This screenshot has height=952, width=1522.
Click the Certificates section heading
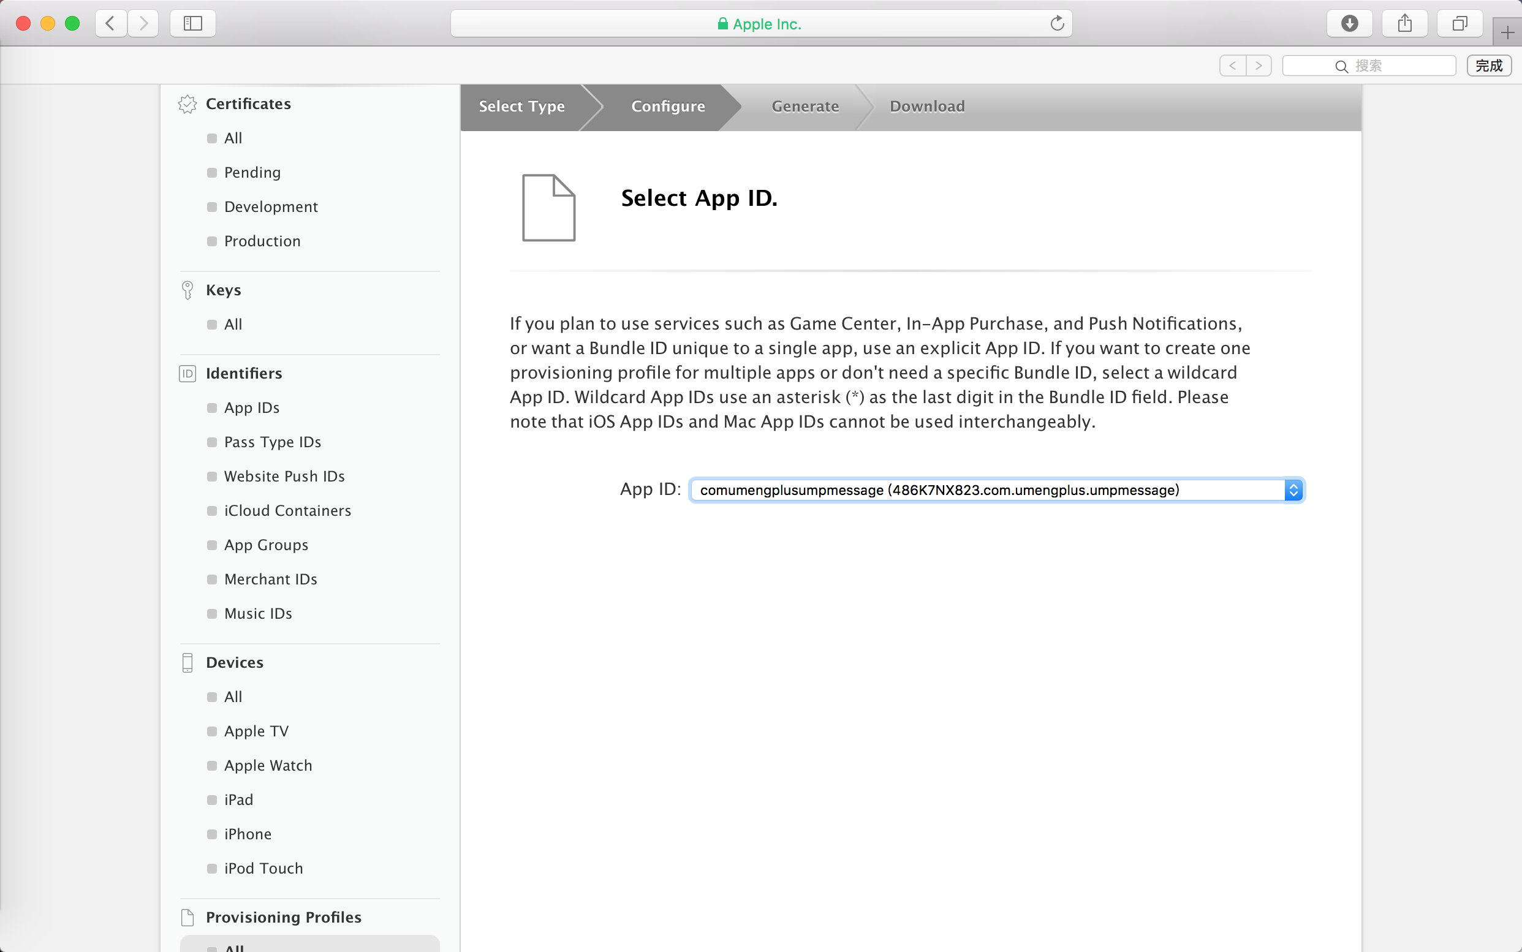248,104
